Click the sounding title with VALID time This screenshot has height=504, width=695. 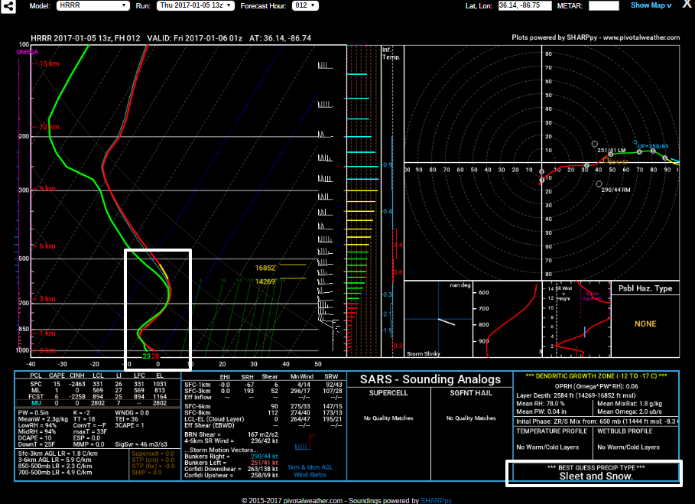click(171, 38)
